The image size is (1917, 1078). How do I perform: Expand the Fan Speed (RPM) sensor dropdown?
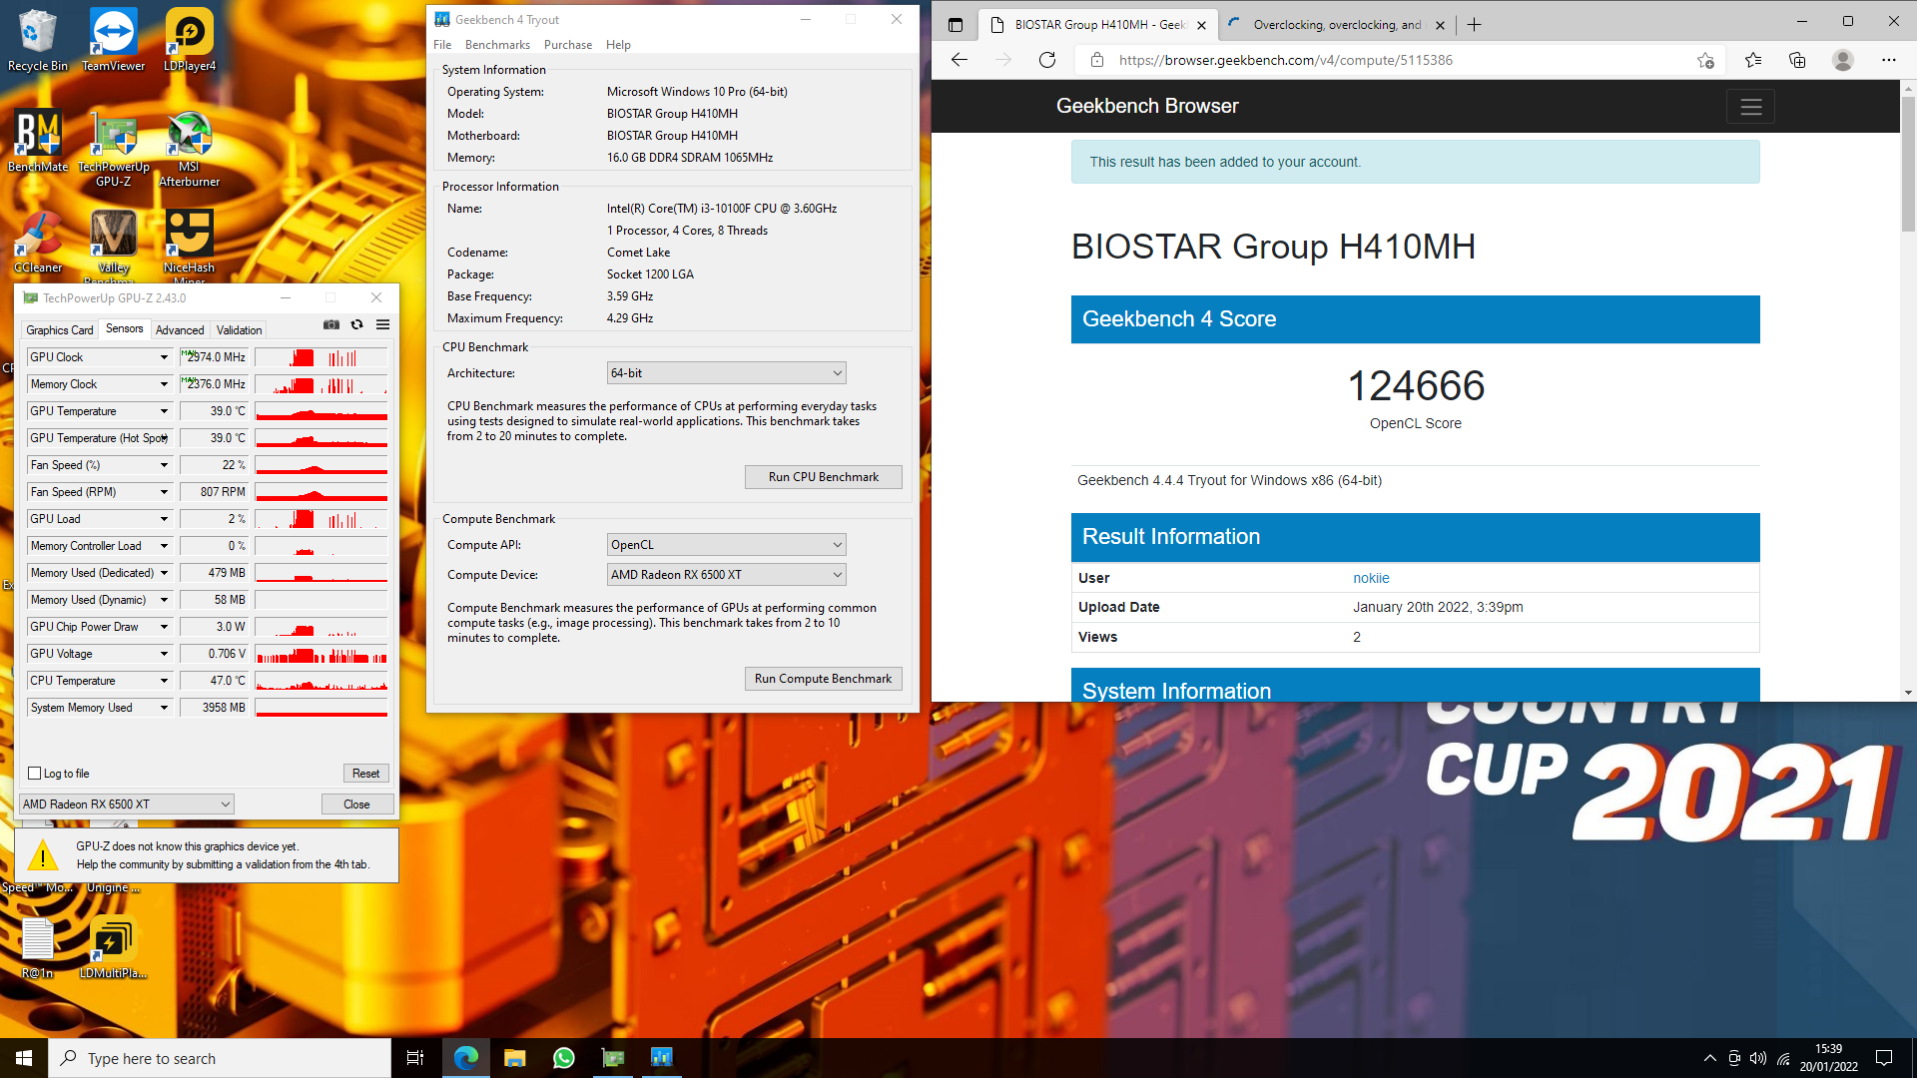pos(165,492)
